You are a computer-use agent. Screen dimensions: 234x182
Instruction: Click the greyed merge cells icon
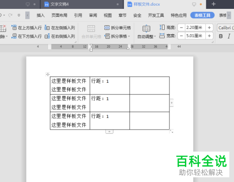coord(91,29)
